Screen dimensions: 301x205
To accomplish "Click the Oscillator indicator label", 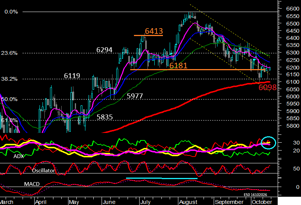I will coord(43,170).
